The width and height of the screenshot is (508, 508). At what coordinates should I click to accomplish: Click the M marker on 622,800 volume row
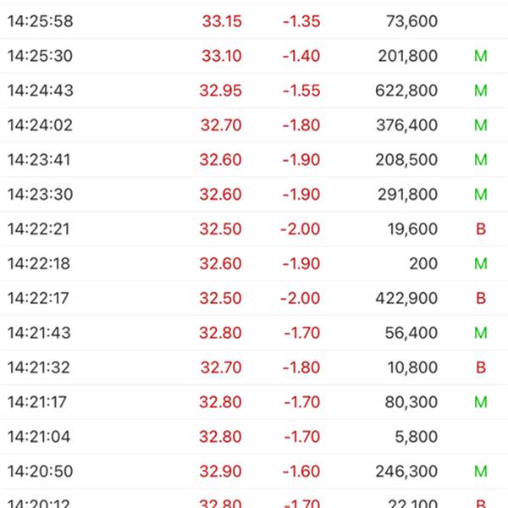click(x=480, y=91)
